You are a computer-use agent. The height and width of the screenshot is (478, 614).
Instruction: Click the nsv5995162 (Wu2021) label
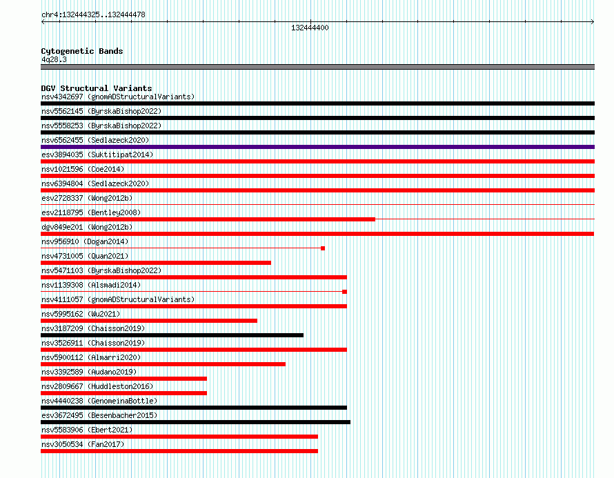(x=81, y=314)
